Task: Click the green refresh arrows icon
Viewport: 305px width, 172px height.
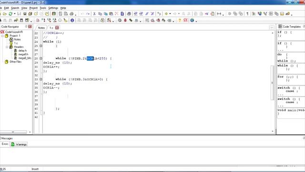Action: 10,14
